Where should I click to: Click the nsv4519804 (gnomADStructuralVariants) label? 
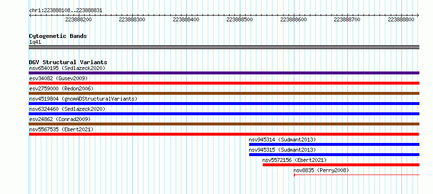[x=83, y=99]
